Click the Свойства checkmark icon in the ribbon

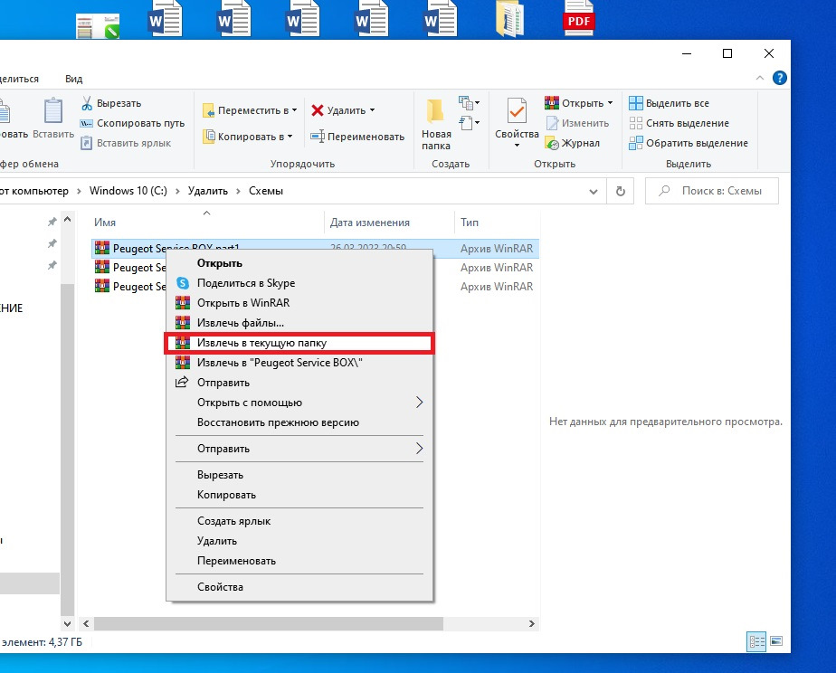click(517, 111)
